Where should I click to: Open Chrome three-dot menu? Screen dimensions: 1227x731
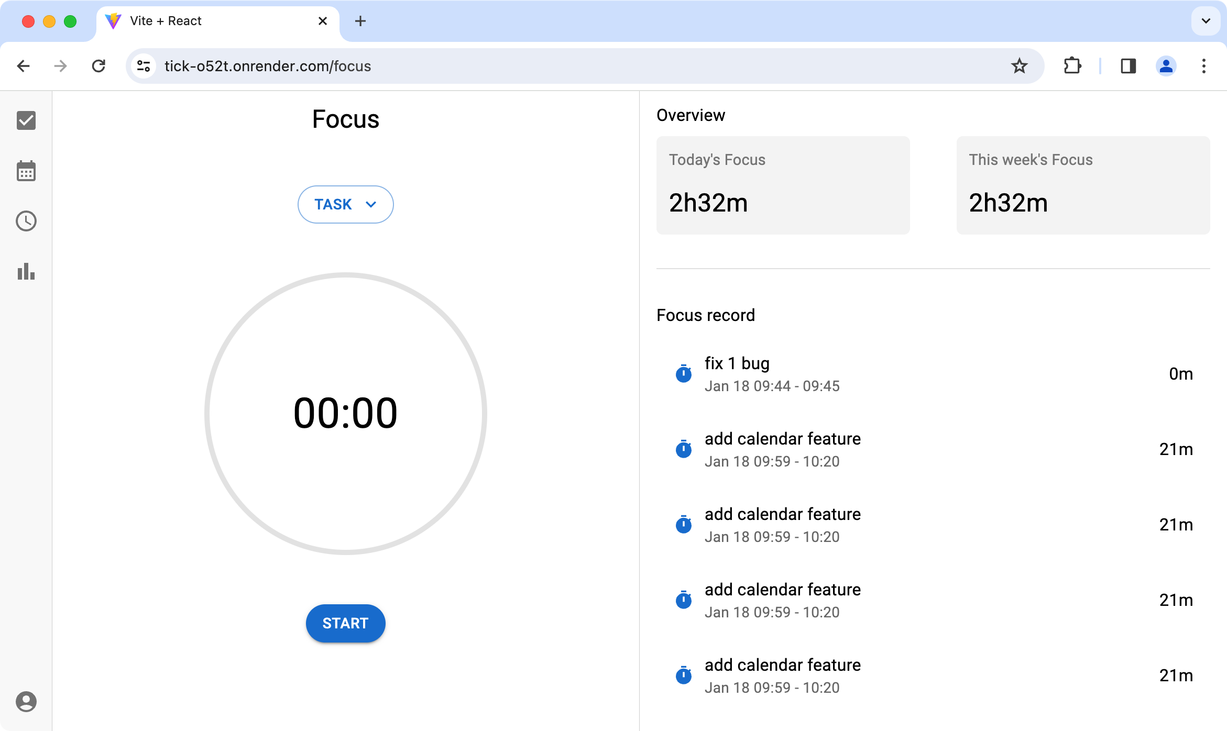pyautogui.click(x=1203, y=66)
